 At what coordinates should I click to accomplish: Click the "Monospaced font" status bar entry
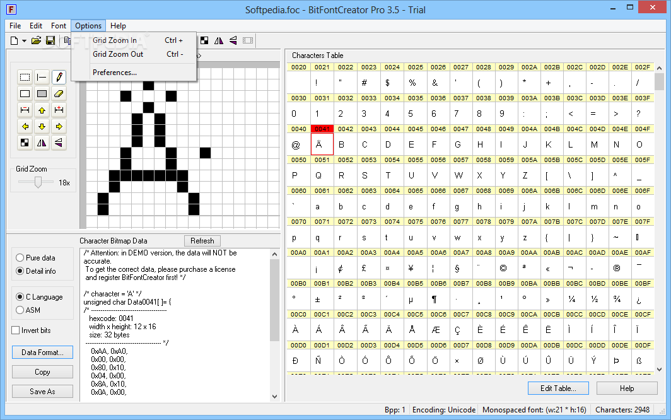pos(534,410)
